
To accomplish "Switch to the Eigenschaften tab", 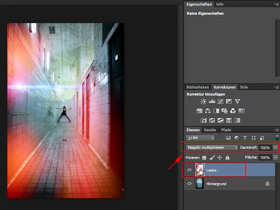I will pyautogui.click(x=199, y=4).
